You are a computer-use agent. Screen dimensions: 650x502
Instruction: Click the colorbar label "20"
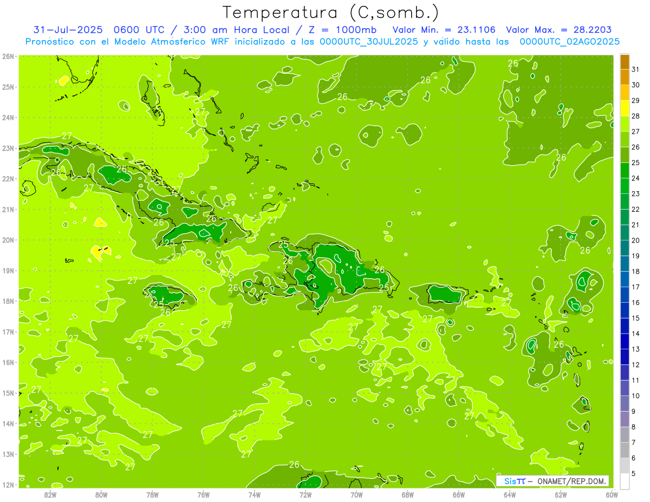click(x=635, y=240)
